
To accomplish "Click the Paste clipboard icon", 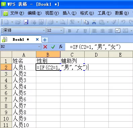I will point(102,22).
